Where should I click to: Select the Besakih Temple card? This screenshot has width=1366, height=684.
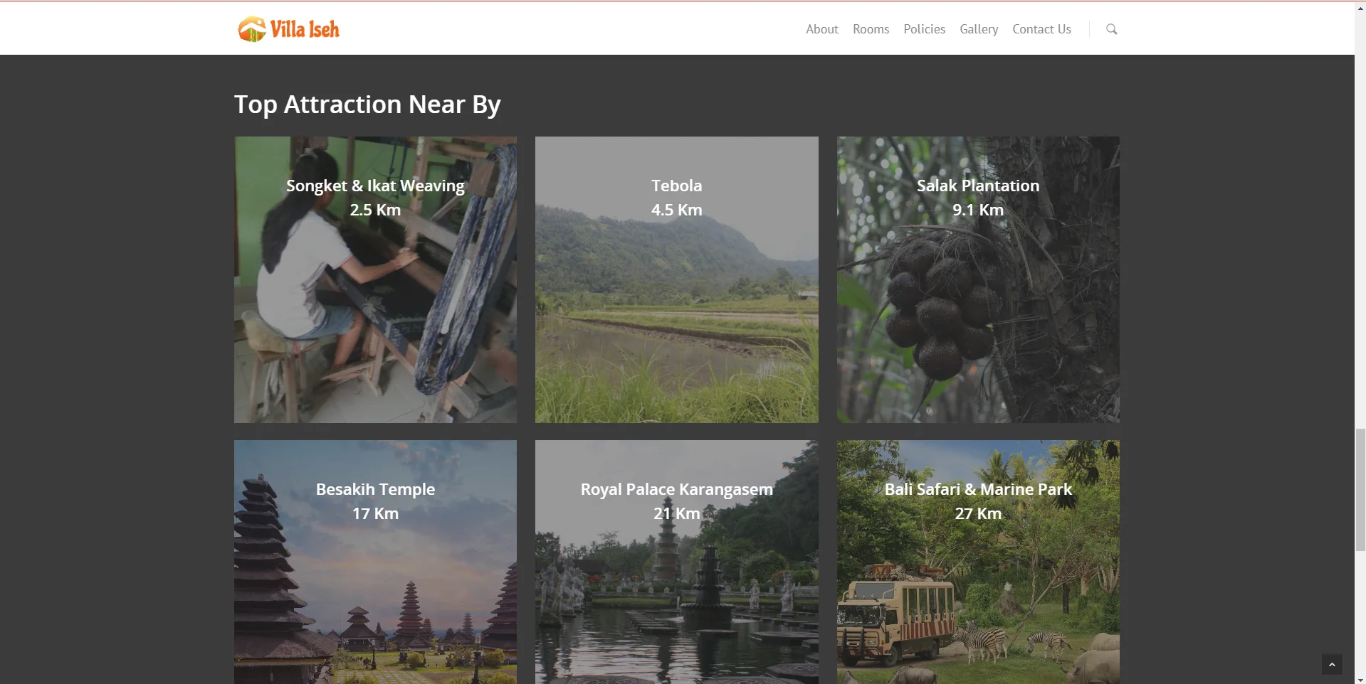pyautogui.click(x=375, y=562)
